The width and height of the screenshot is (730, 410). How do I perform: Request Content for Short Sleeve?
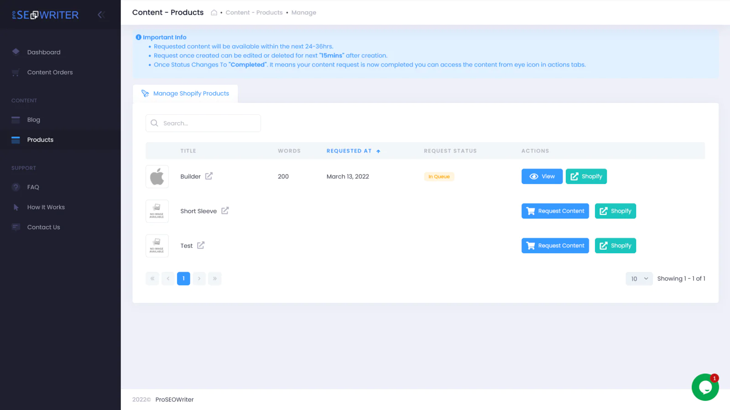555,211
